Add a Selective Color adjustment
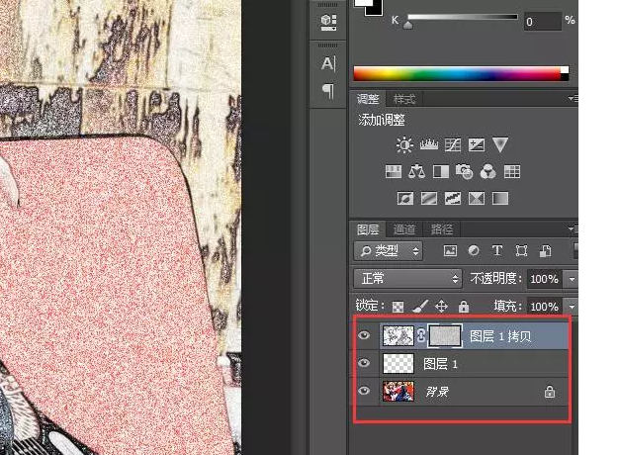The width and height of the screenshot is (620, 455). click(476, 198)
